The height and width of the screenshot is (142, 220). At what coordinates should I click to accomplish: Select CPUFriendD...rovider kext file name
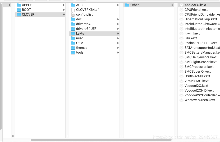point(202,15)
